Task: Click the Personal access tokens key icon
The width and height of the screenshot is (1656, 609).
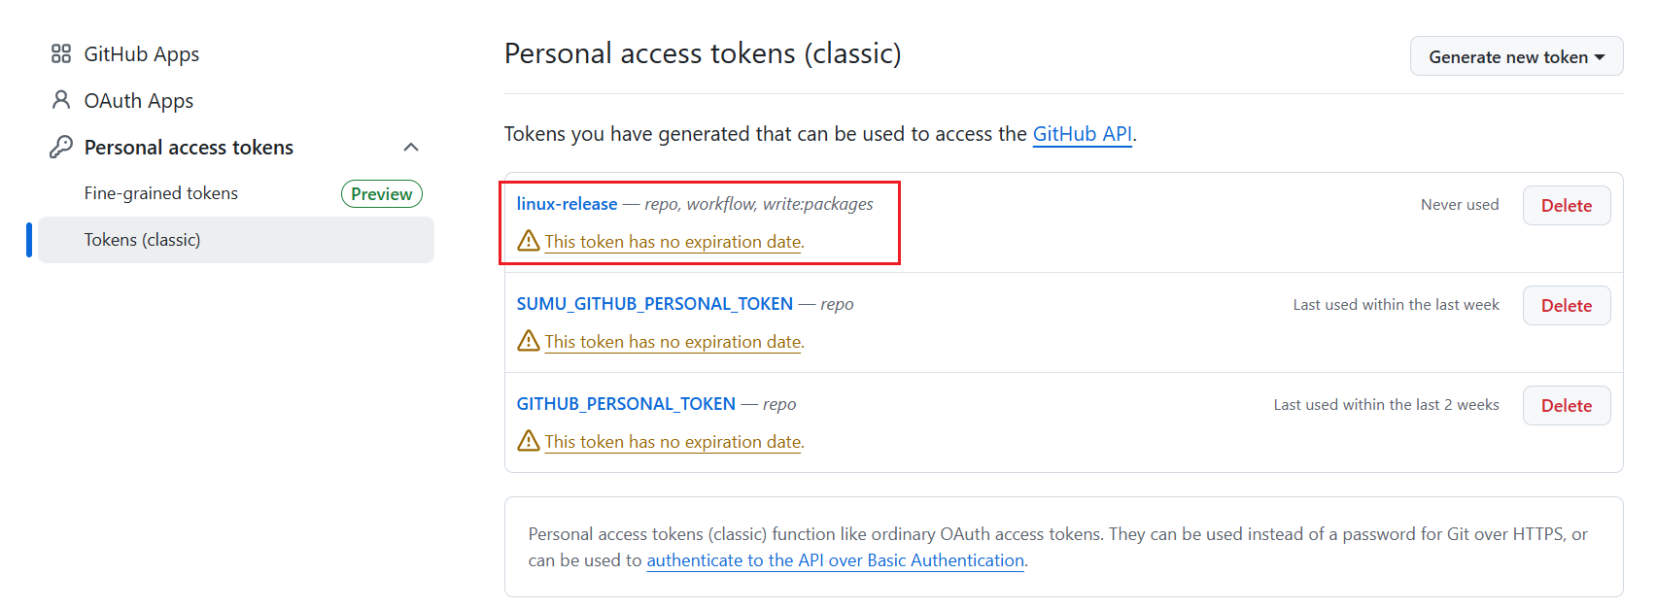Action: [61, 147]
